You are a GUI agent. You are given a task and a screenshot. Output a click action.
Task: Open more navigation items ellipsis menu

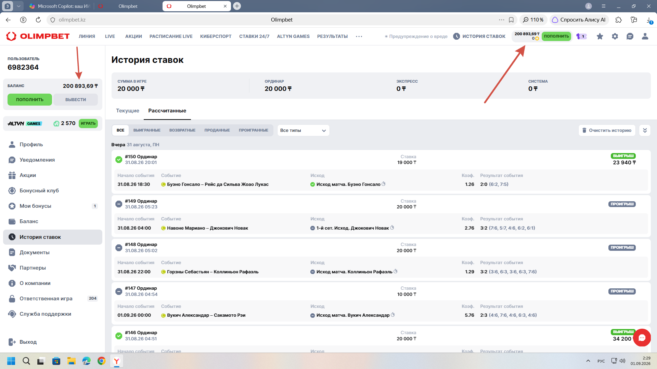click(x=359, y=36)
